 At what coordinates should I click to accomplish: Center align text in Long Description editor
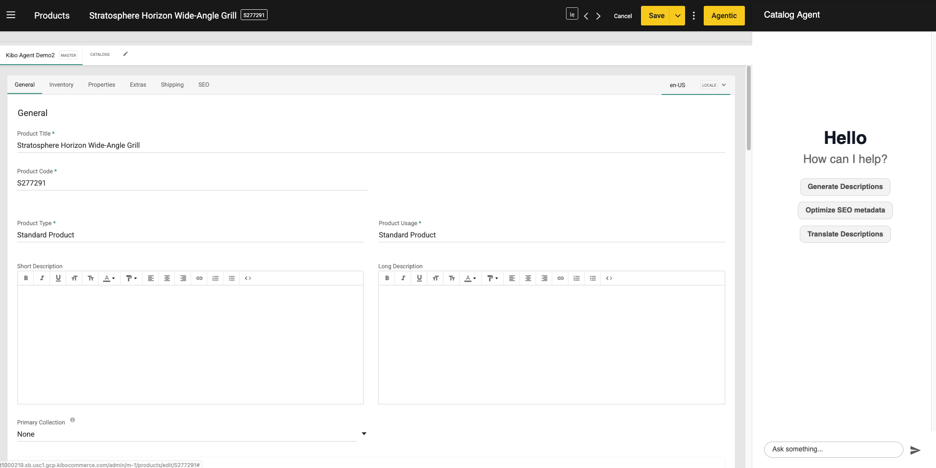coord(528,278)
